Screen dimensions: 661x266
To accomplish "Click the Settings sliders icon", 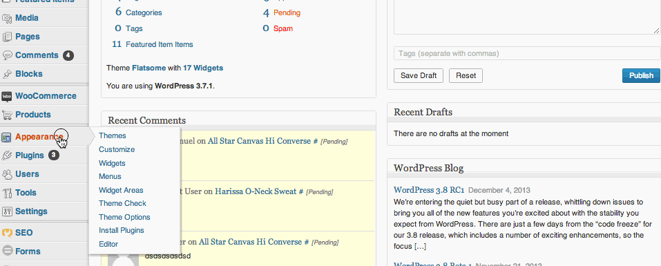I will pos(7,211).
